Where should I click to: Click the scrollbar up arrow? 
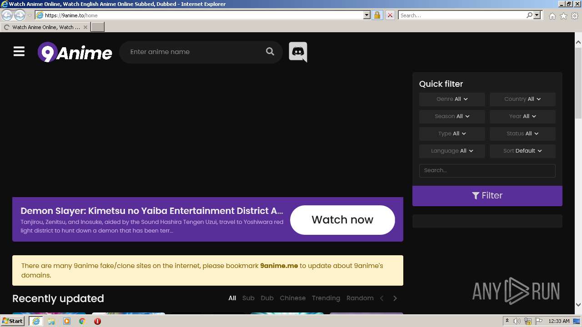[x=578, y=42]
